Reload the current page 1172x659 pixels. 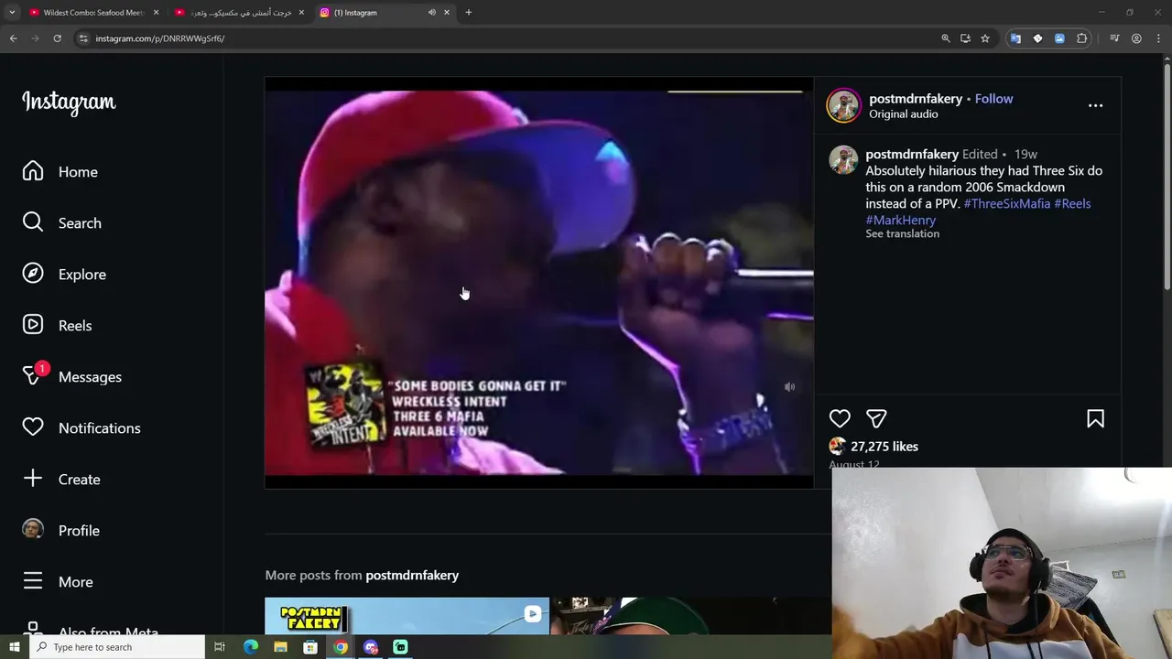tap(57, 38)
